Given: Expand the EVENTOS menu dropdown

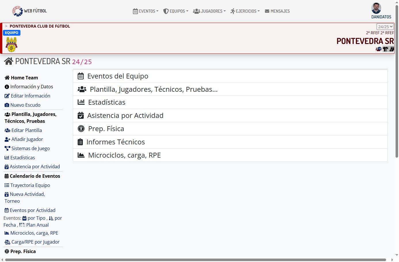Looking at the screenshot, I should click(x=146, y=11).
